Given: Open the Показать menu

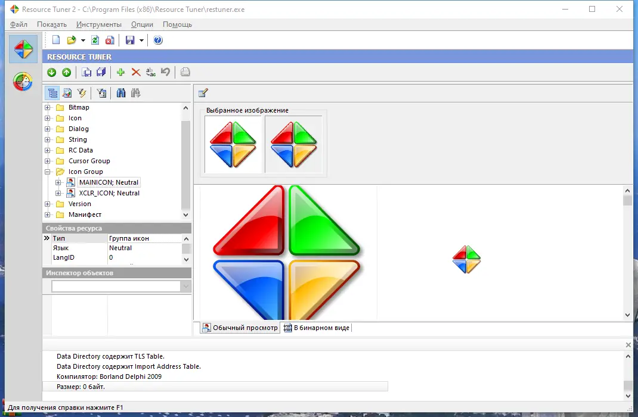Looking at the screenshot, I should pyautogui.click(x=52, y=24).
